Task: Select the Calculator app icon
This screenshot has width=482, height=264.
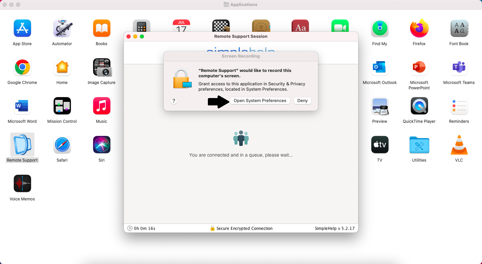Action: coord(141,26)
